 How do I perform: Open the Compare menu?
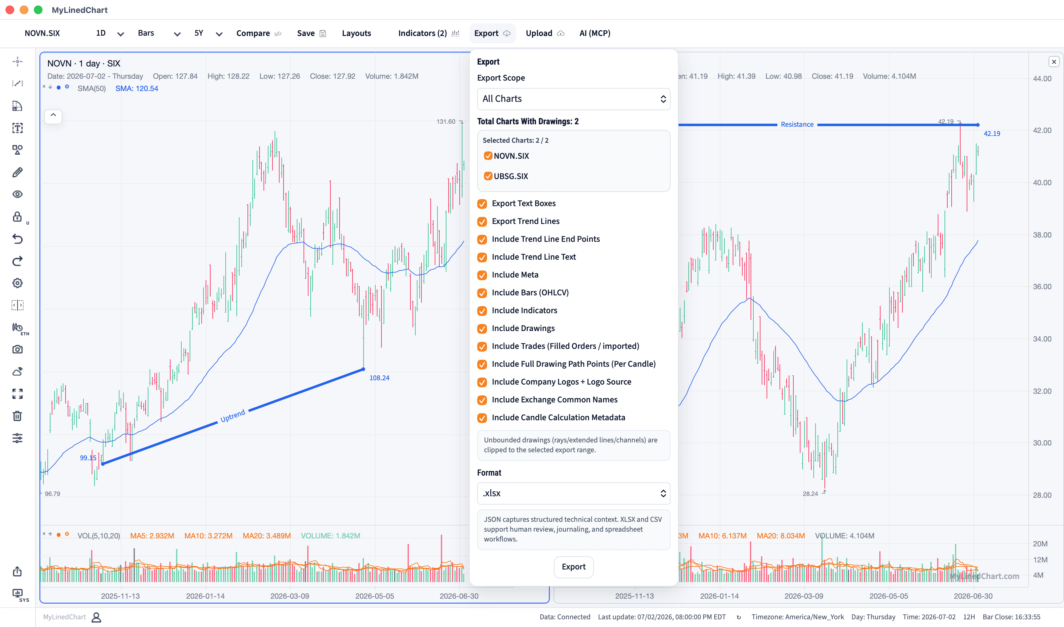[x=258, y=33]
